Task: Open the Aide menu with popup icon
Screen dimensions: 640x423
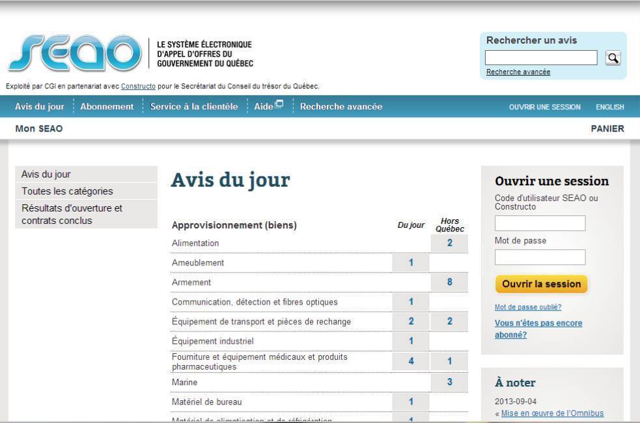Action: [x=269, y=107]
